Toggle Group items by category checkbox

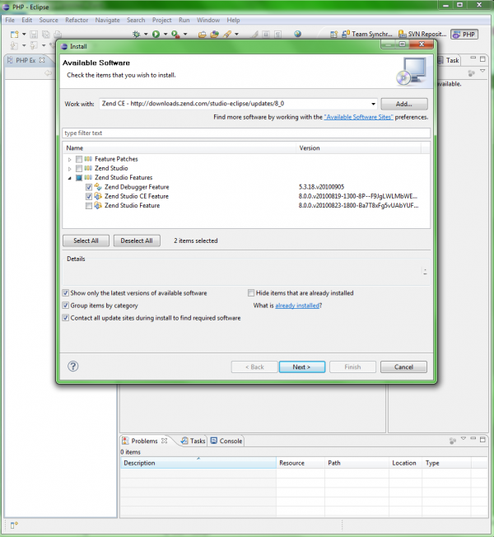(x=65, y=305)
